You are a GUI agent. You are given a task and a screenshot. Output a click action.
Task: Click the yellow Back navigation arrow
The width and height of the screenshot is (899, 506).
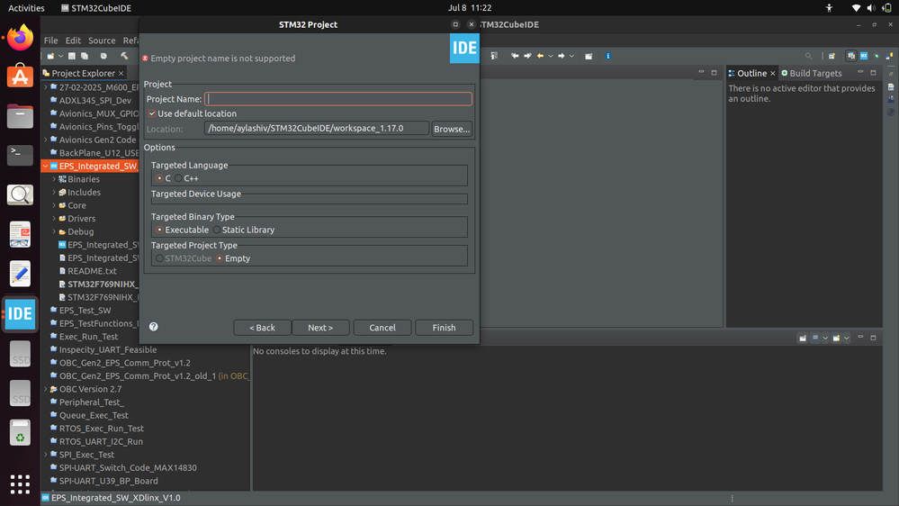coord(540,56)
